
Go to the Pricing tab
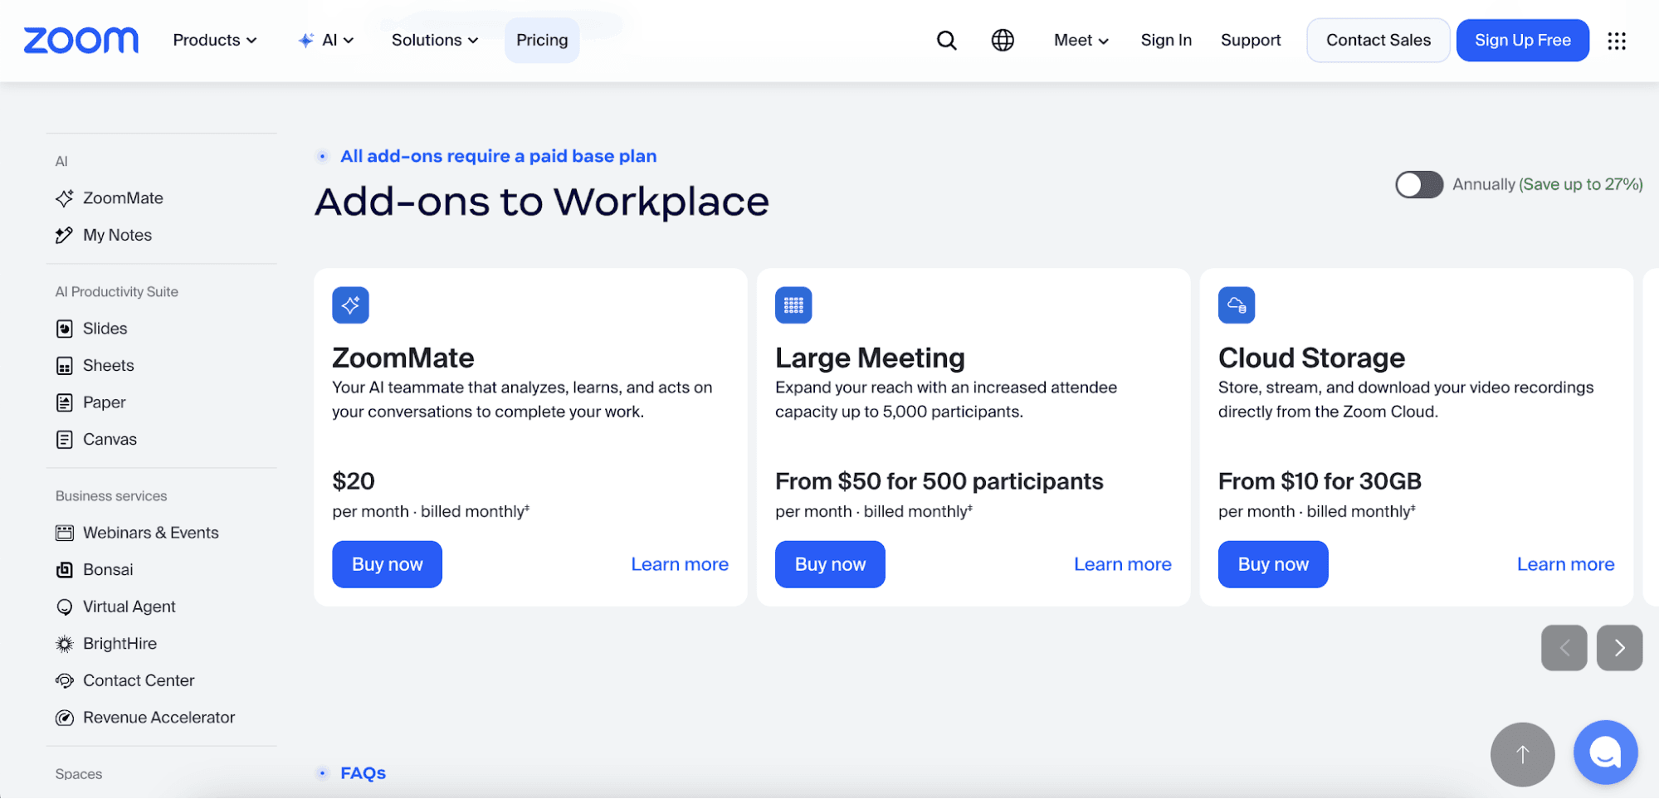(x=542, y=40)
